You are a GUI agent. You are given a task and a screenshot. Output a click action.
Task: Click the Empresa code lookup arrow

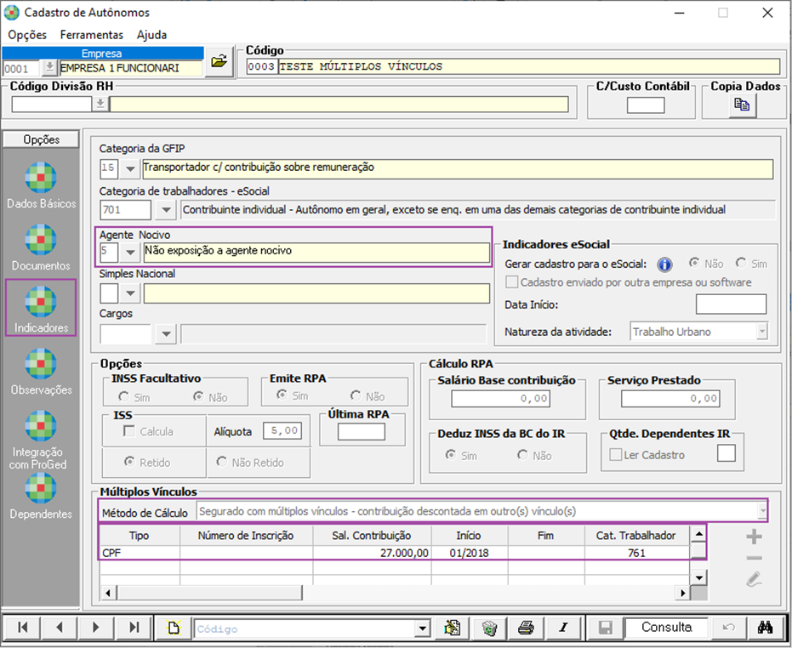point(49,68)
